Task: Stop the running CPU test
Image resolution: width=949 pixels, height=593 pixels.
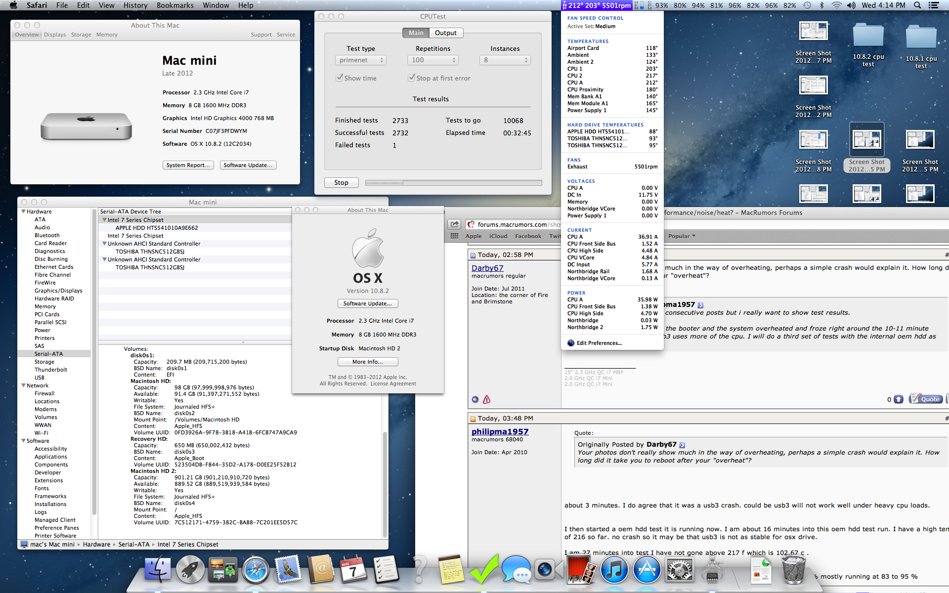Action: tap(341, 182)
